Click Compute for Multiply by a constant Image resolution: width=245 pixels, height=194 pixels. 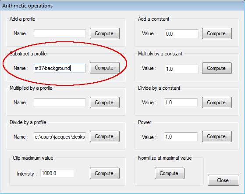click(x=217, y=68)
